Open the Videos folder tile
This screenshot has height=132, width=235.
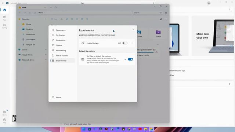158,33
